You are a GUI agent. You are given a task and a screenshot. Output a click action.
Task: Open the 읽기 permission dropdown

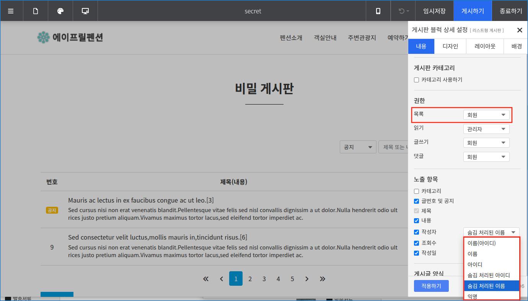tap(486, 129)
